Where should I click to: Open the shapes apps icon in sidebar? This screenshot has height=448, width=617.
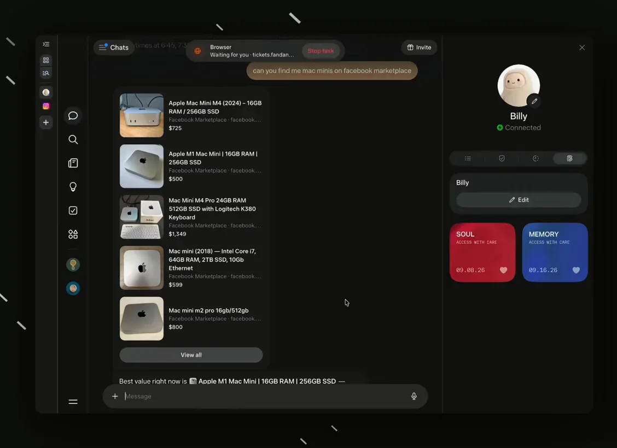(73, 234)
